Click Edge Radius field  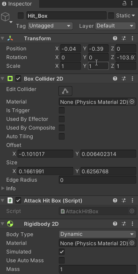97,180
